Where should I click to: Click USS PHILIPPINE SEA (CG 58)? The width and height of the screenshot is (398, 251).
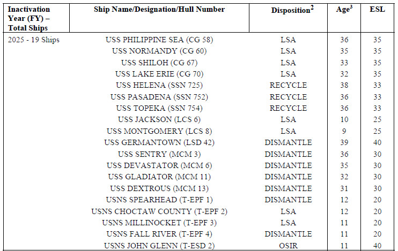pos(159,40)
